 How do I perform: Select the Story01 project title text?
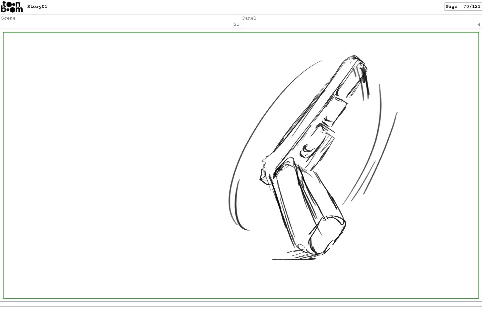pyautogui.click(x=37, y=7)
